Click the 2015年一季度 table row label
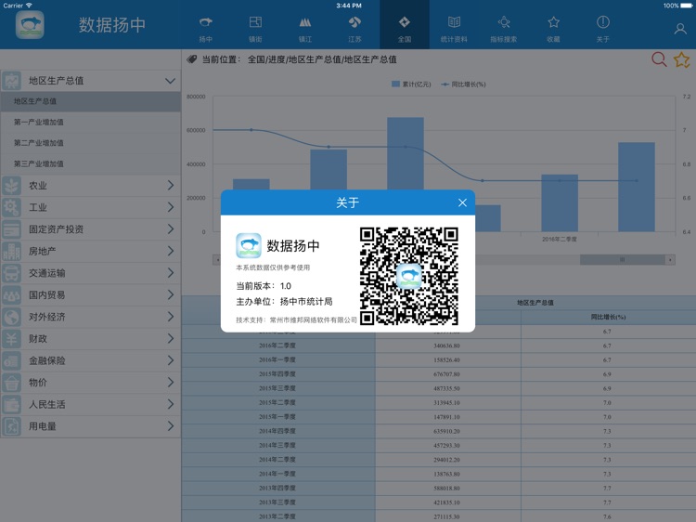Screen dimensions: 696x522 click(x=277, y=417)
